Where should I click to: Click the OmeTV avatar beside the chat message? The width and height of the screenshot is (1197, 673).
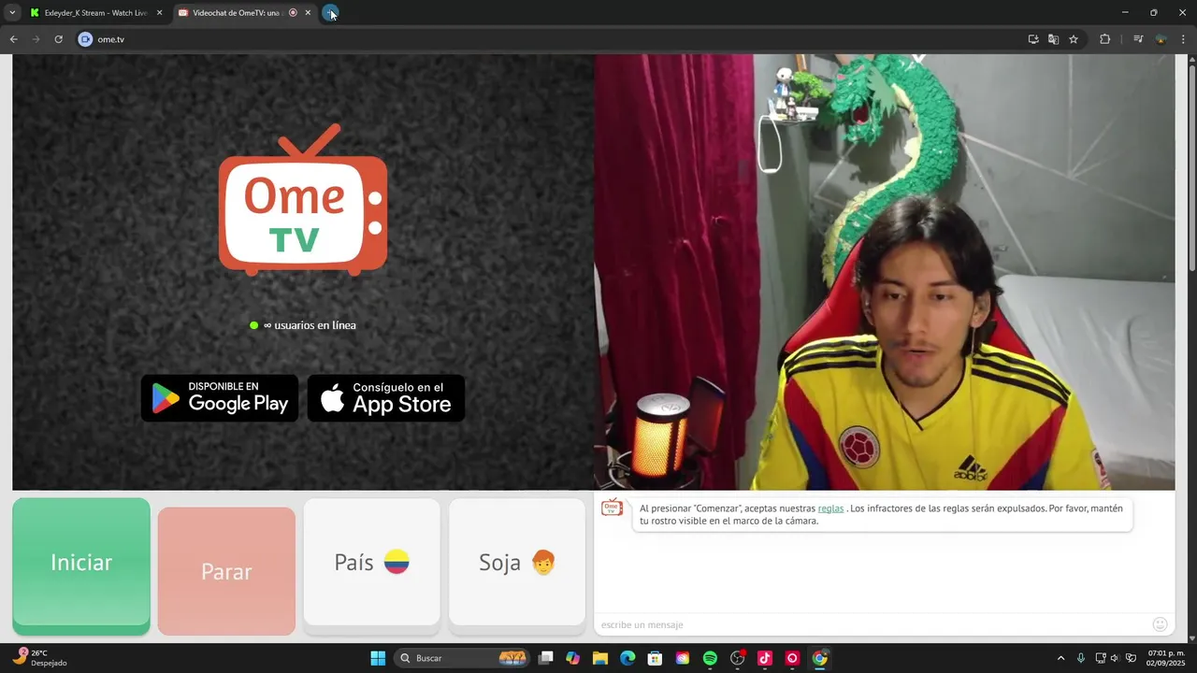pyautogui.click(x=612, y=508)
